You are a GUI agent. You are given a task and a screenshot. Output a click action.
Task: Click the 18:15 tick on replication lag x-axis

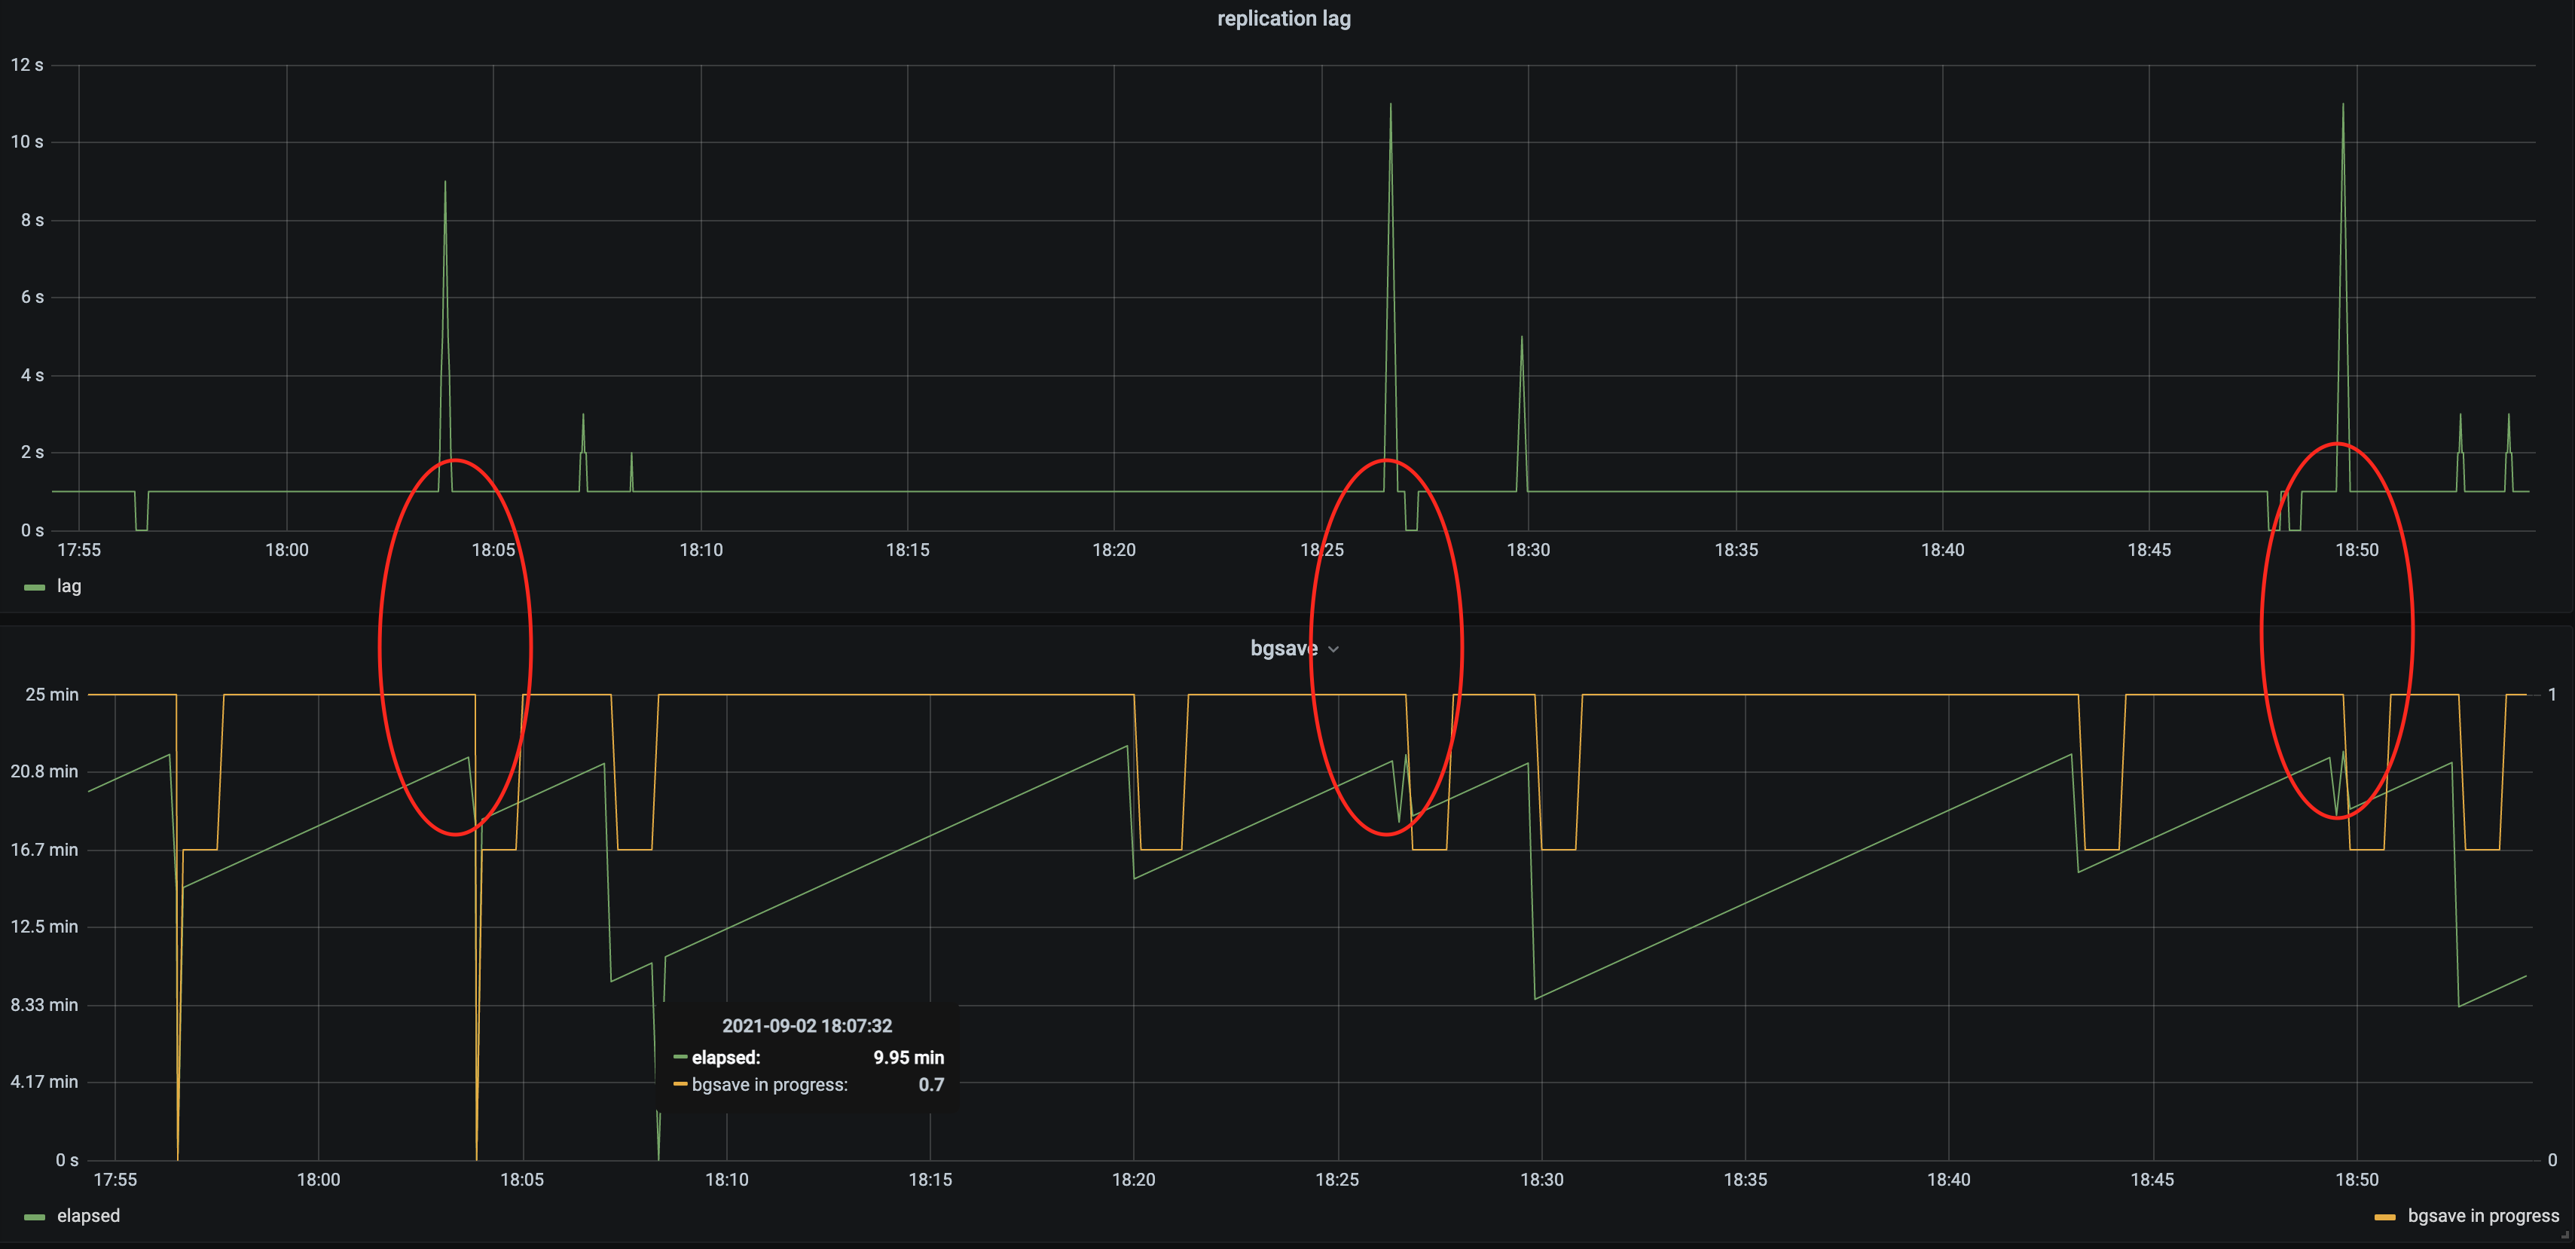(908, 551)
